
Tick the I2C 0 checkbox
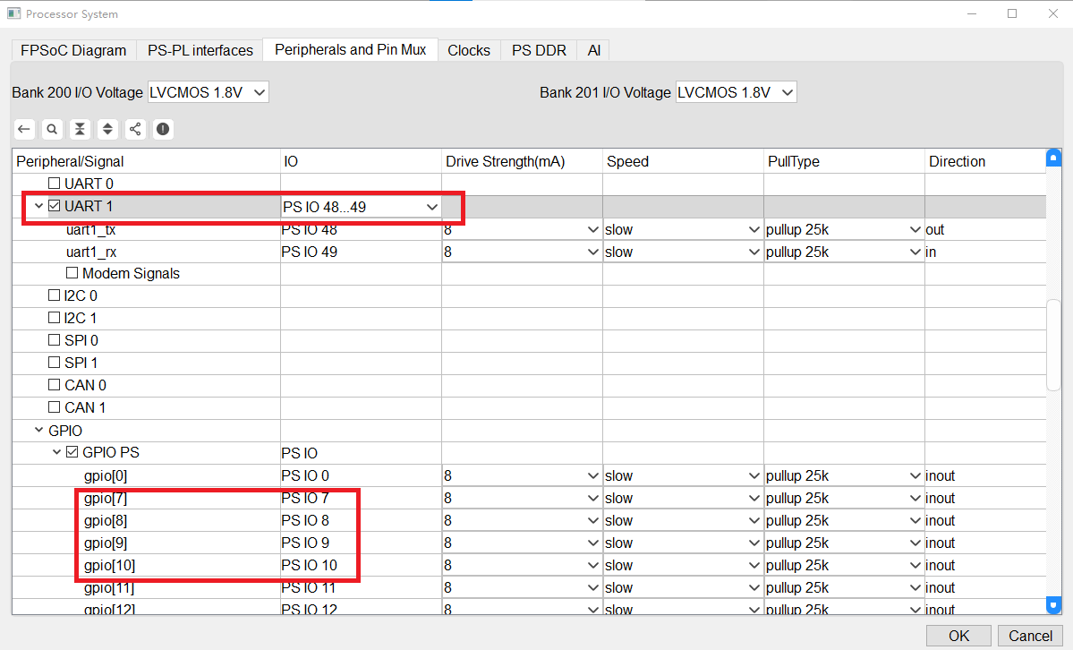(54, 295)
